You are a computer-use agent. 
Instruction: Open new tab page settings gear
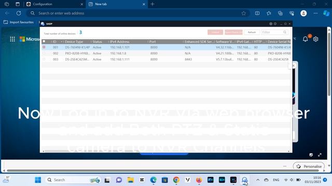tap(316, 39)
